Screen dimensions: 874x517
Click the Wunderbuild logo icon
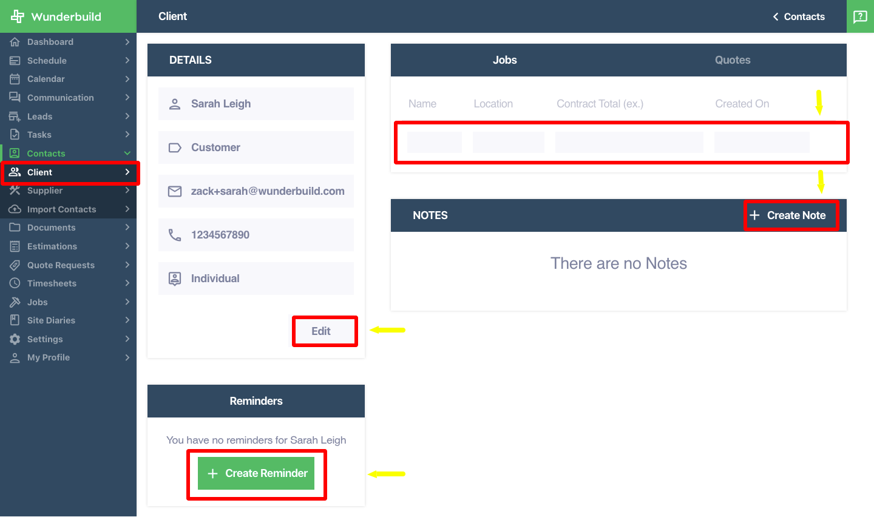pos(18,16)
